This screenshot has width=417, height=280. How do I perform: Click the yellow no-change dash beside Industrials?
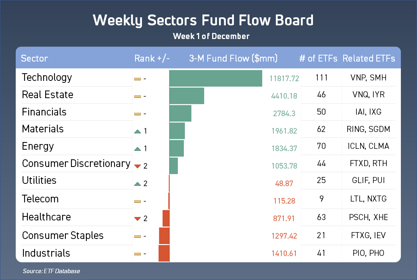tap(138, 254)
